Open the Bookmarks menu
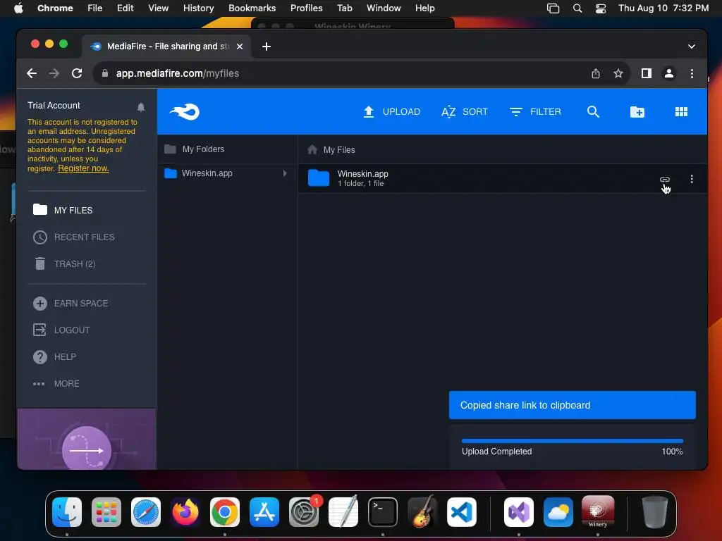722x541 pixels. tap(252, 8)
